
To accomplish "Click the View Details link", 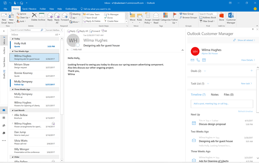I will pyautogui.click(x=248, y=60).
